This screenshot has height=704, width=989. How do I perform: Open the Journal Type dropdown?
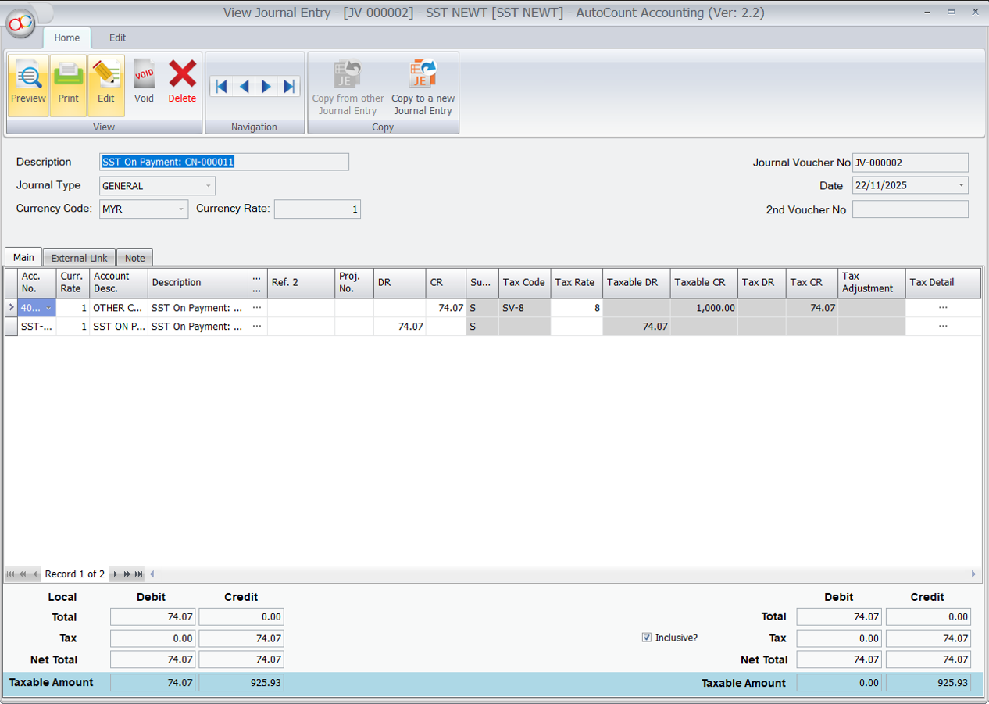[208, 185]
